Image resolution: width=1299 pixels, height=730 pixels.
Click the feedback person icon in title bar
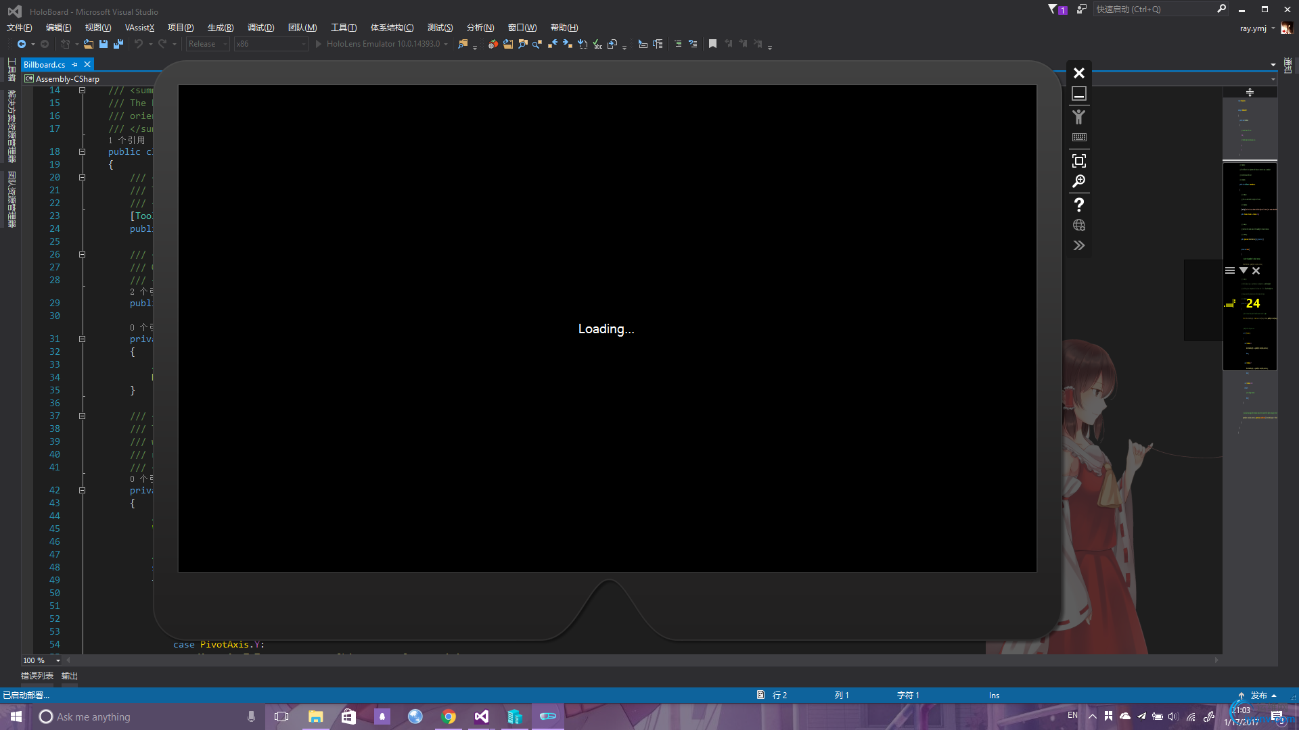click(x=1082, y=9)
